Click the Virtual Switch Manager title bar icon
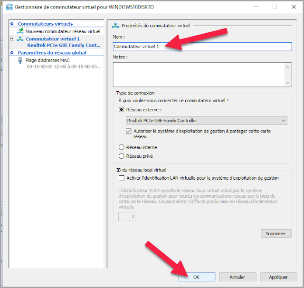This screenshot has width=304, height=288. pos(9,7)
